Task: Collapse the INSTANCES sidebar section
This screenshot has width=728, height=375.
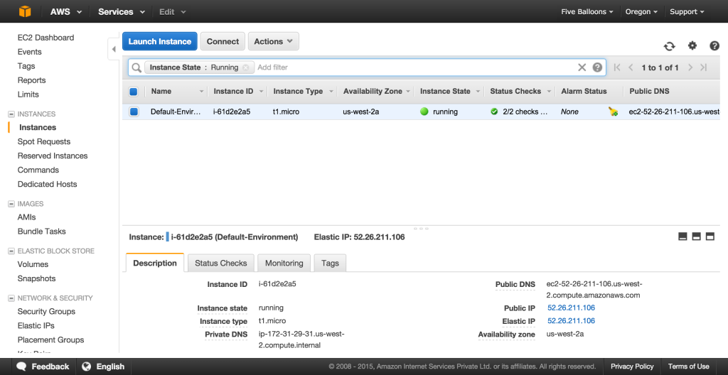Action: click(x=11, y=114)
